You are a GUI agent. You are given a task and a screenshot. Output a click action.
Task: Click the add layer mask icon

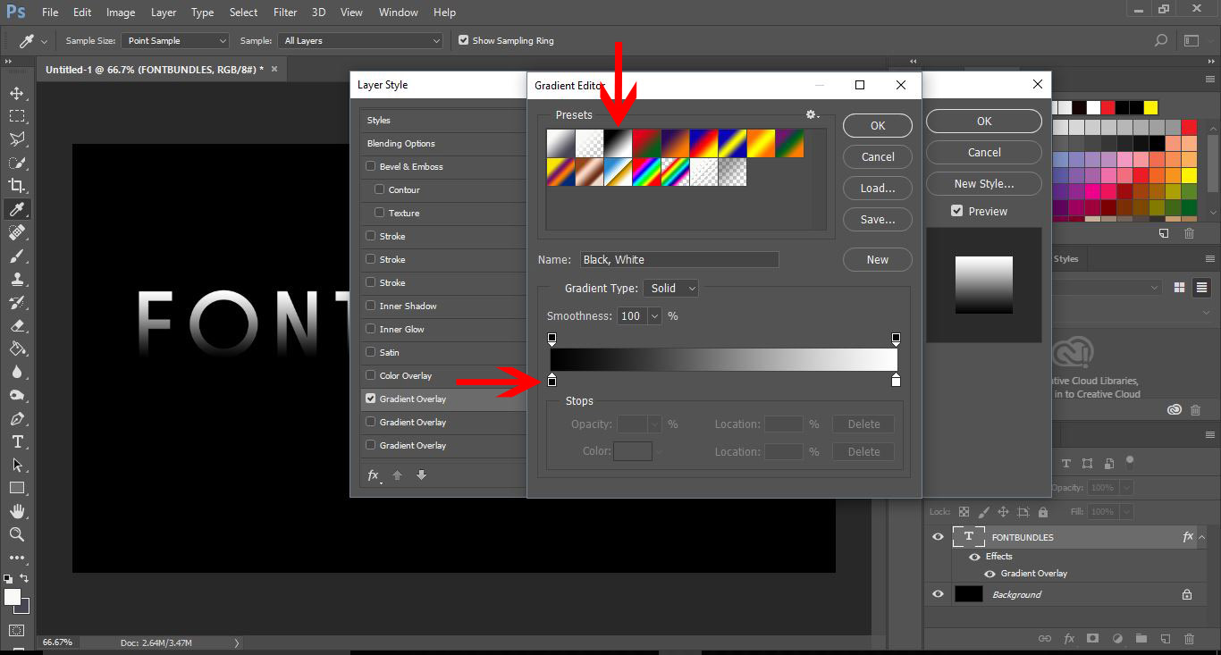[1092, 639]
